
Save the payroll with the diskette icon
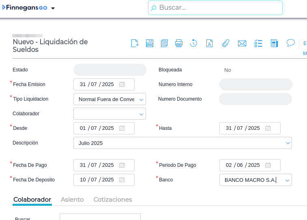pos(150,43)
